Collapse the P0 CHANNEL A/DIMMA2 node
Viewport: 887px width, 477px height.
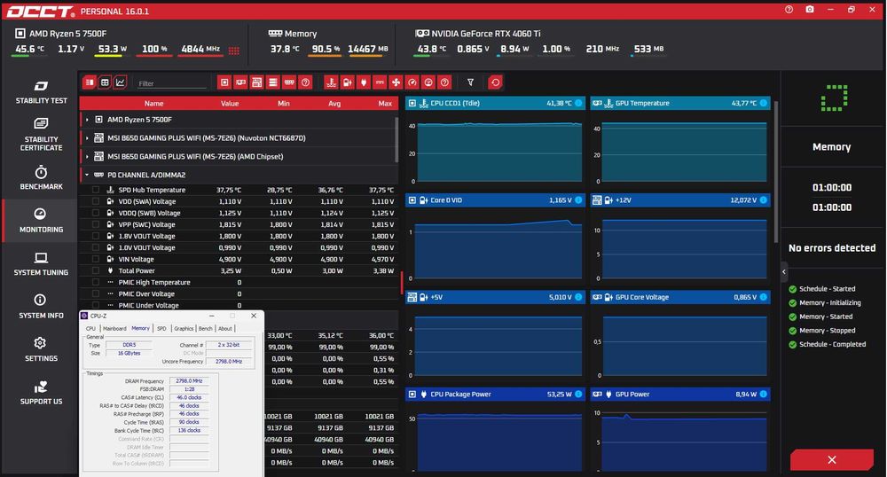[87, 176]
